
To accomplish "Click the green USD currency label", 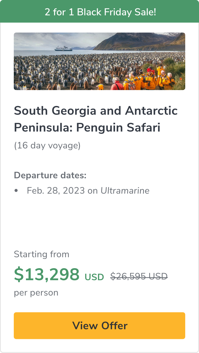I will click(x=94, y=277).
